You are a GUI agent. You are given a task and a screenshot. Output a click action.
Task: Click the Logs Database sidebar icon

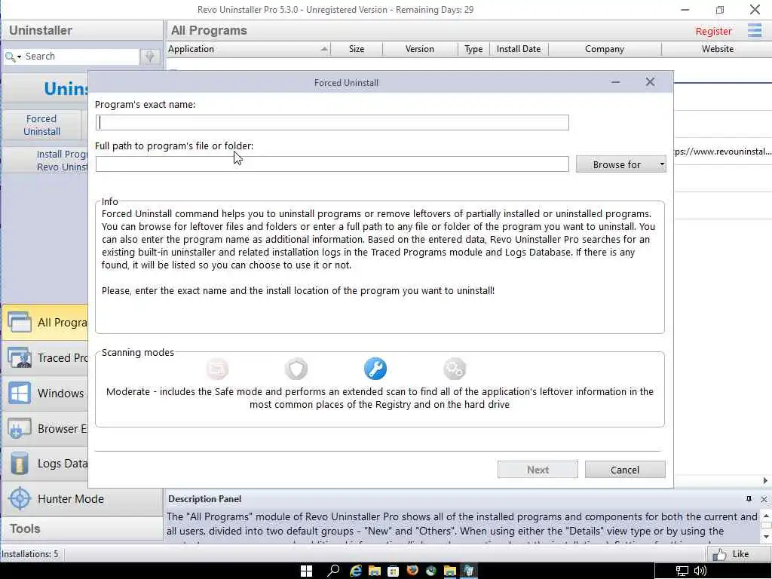(19, 464)
